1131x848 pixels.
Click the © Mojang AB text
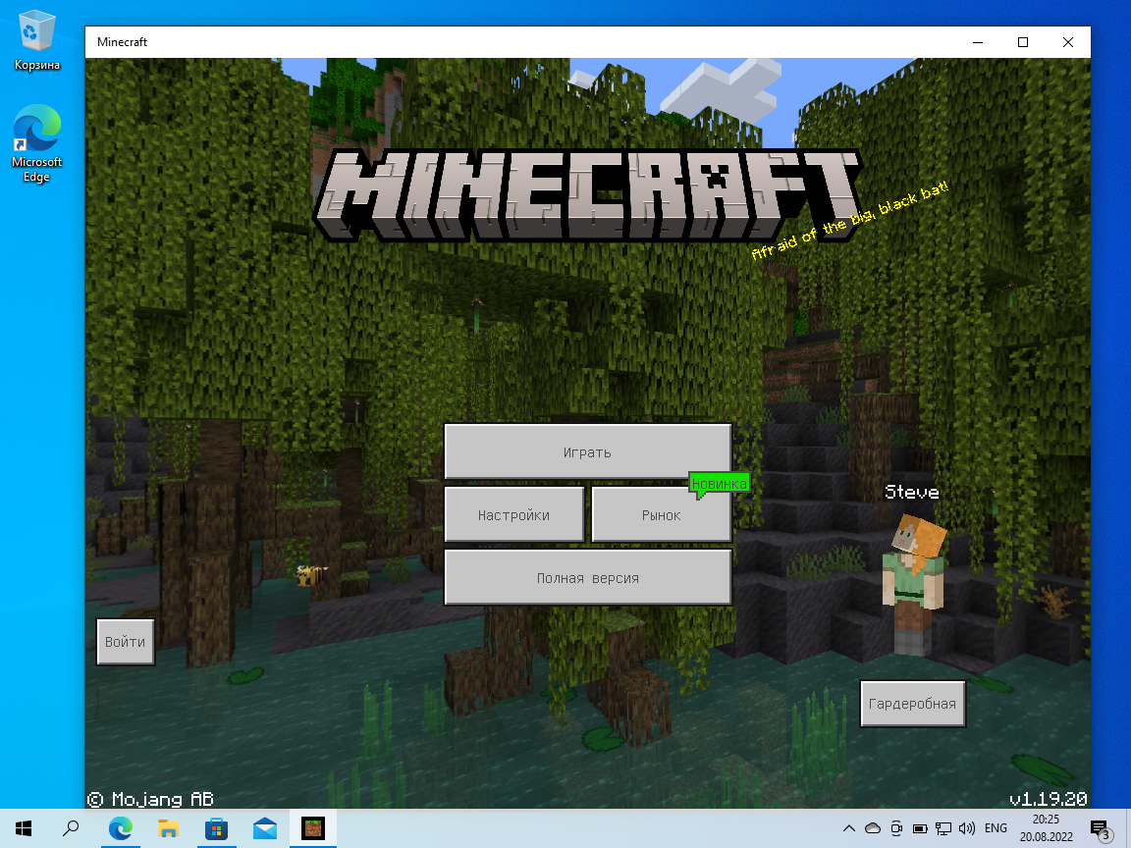point(151,799)
